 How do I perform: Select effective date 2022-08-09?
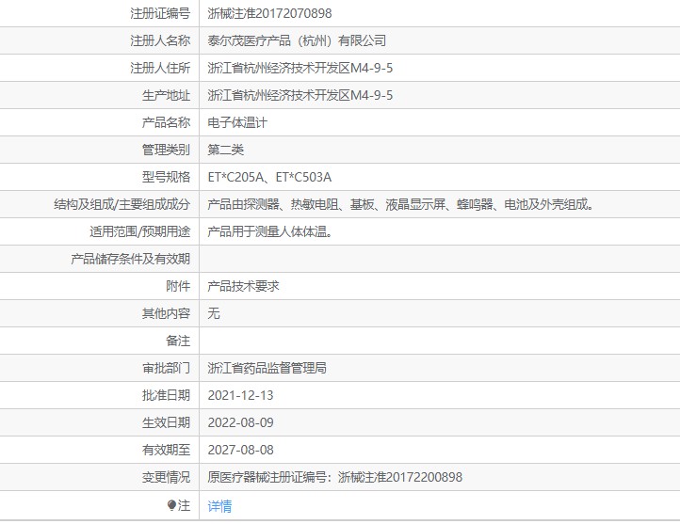click(x=241, y=422)
